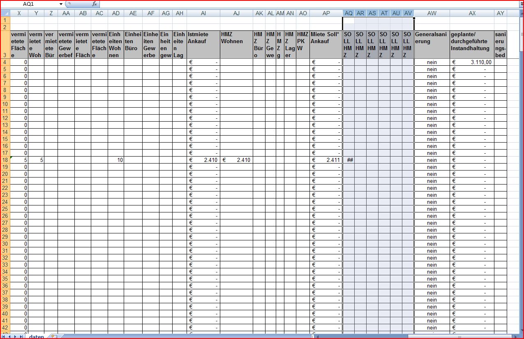Image resolution: width=524 pixels, height=339 pixels.
Task: Switch to the 'daten' sheet tab
Action: 36,337
